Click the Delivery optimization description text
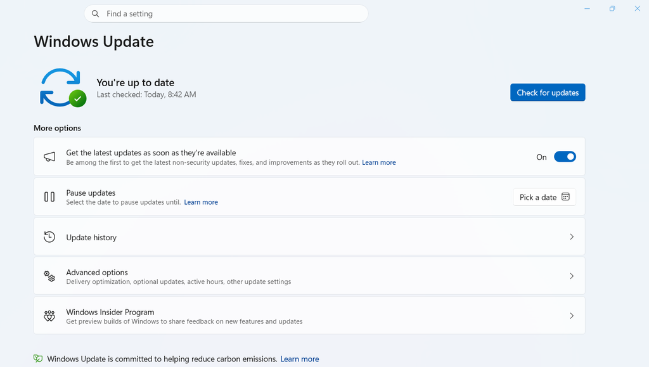 pos(178,282)
